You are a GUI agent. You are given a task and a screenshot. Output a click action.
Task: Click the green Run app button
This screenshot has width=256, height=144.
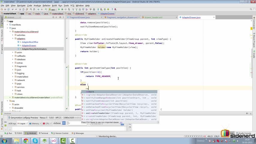point(59,9)
